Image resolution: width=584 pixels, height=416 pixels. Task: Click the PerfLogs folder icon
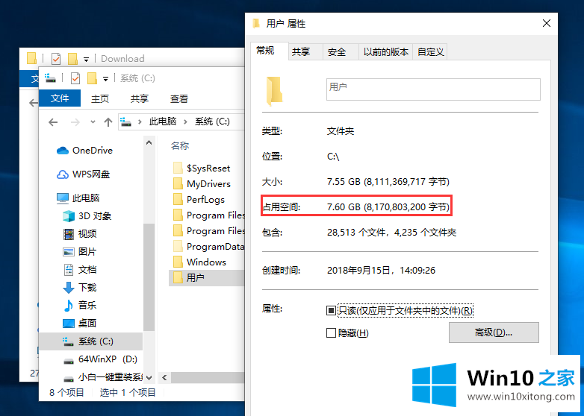coord(178,199)
